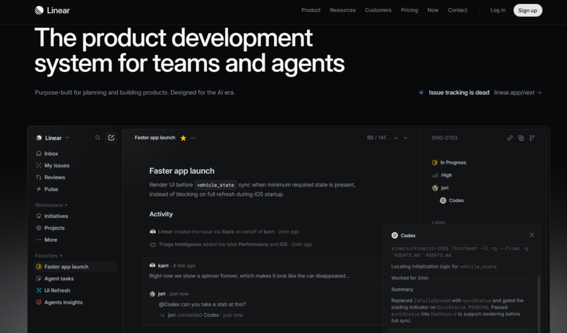Image resolution: width=567 pixels, height=333 pixels.
Task: Click 'Worked for 2min' in Codex panel
Action: (x=410, y=278)
